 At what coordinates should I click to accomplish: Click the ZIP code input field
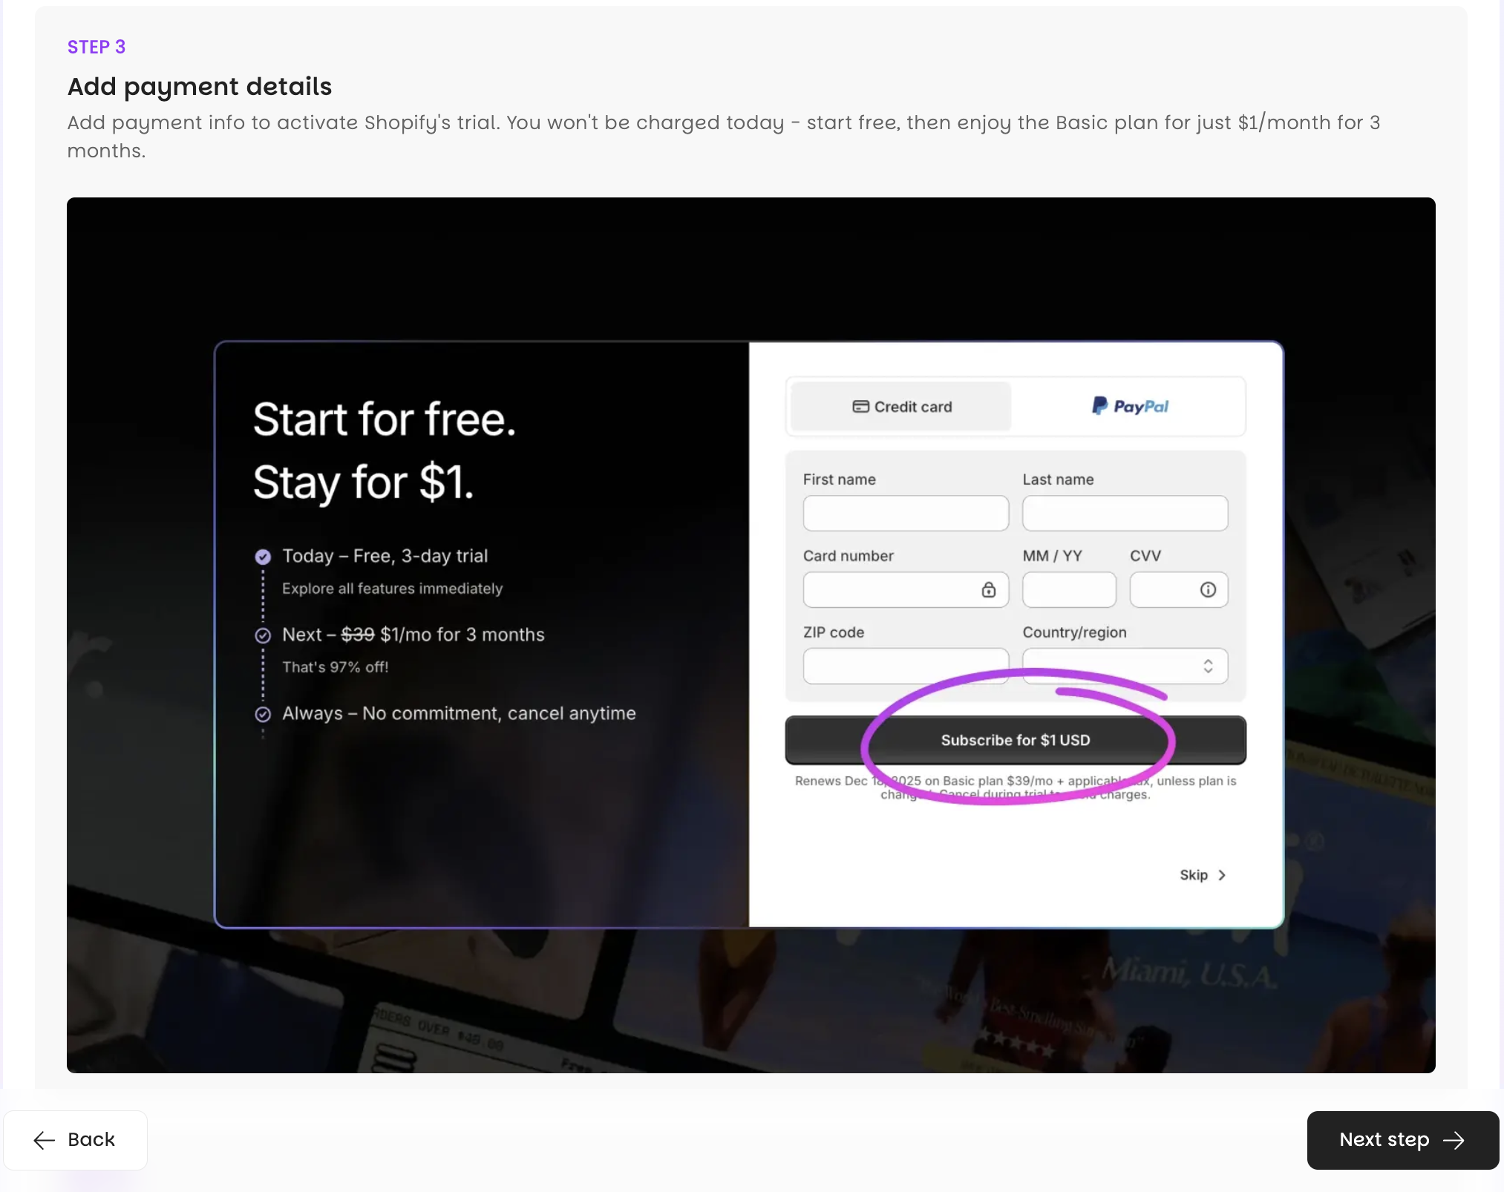906,666
